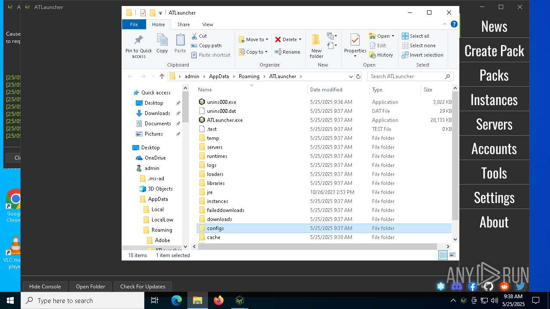Open the File menu tab
550x309 pixels.
tap(134, 24)
